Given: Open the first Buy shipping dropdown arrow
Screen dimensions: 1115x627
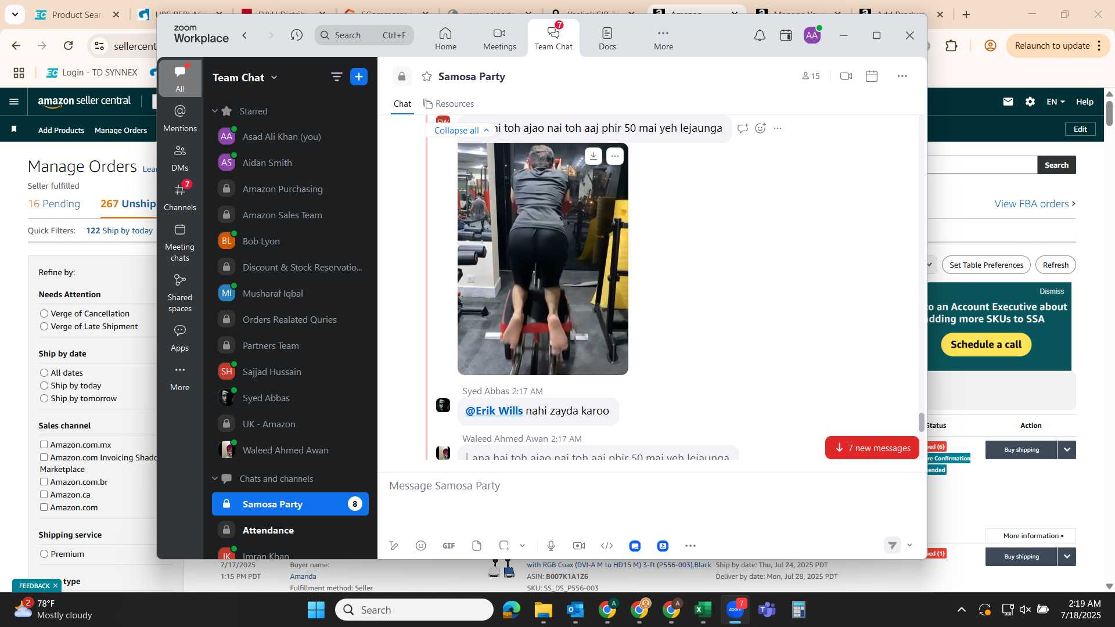Looking at the screenshot, I should (1067, 450).
